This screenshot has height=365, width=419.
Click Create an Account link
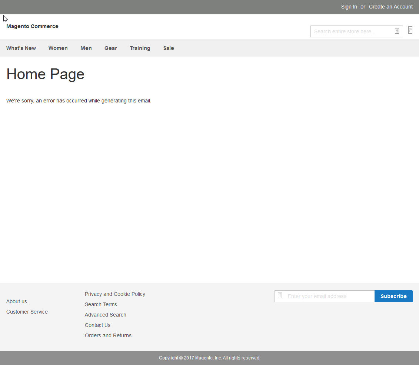(390, 7)
